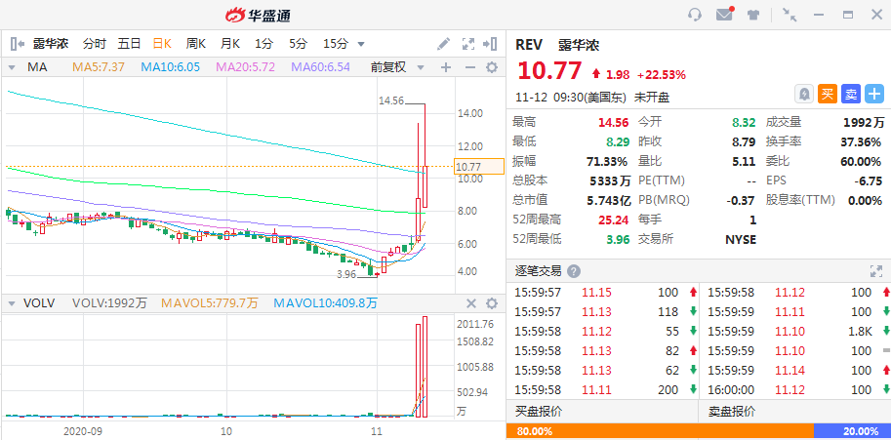Screen dimensions: 891x440
Task: Toggle fullscreen chart icon
Action: [x=467, y=44]
